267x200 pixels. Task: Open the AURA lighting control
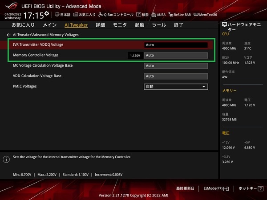158,15
